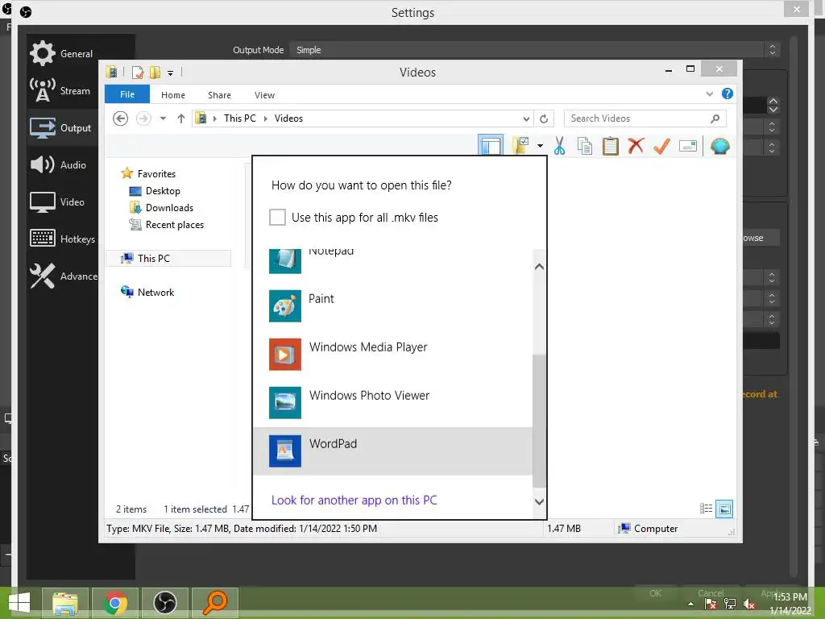Refresh the Videos folder location

point(544,118)
